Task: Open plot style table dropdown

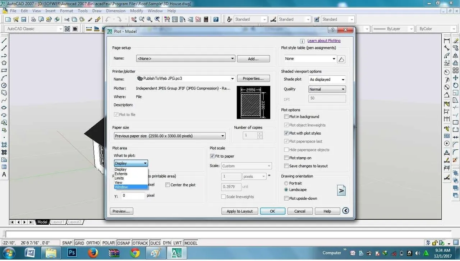Action: [310, 59]
